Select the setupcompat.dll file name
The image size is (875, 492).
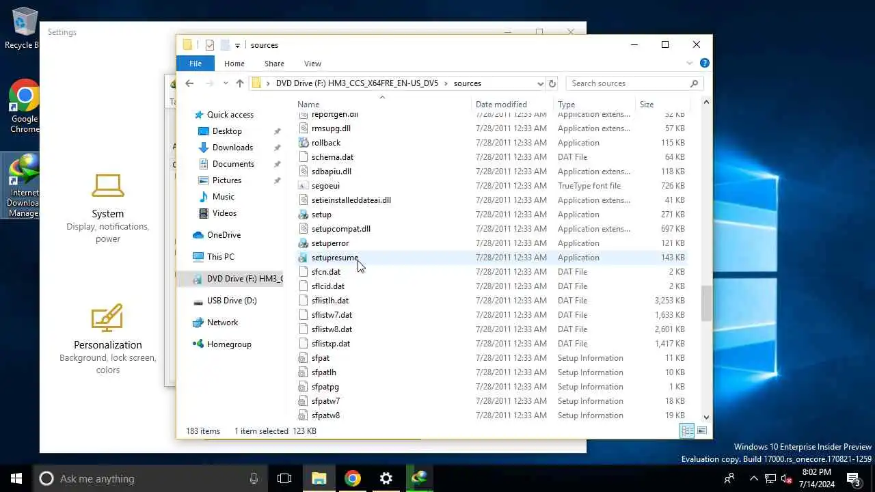click(x=340, y=229)
